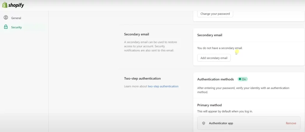Image resolution: width=305 pixels, height=132 pixels.
Task: Click the Add secondary email button
Action: point(214,58)
